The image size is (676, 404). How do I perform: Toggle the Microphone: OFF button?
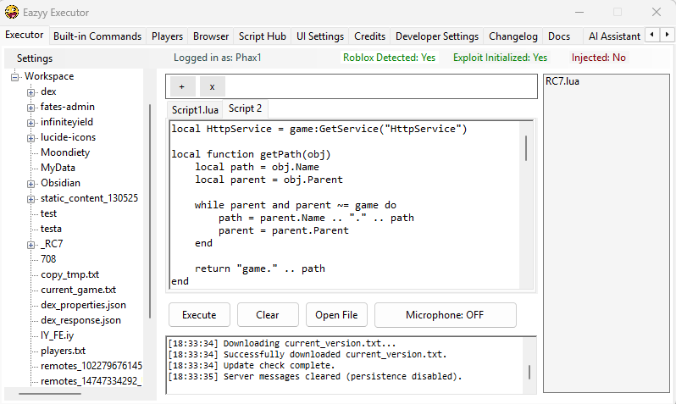[445, 314]
